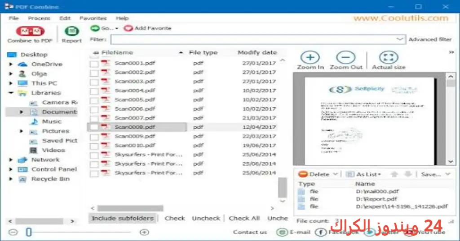Expand the OneDrive tree node
The height and width of the screenshot is (241, 460).
pyautogui.click(x=11, y=64)
